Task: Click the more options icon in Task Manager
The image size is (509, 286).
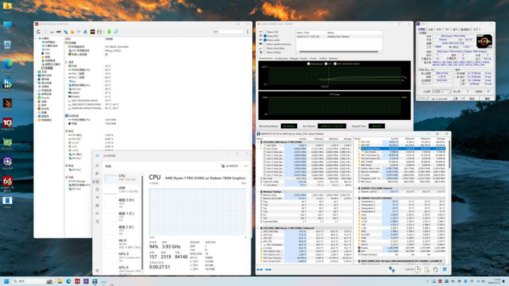Action: click(x=245, y=166)
